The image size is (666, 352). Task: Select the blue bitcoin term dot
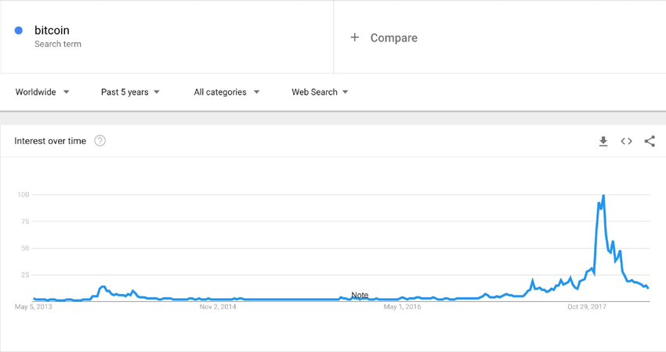[x=18, y=30]
